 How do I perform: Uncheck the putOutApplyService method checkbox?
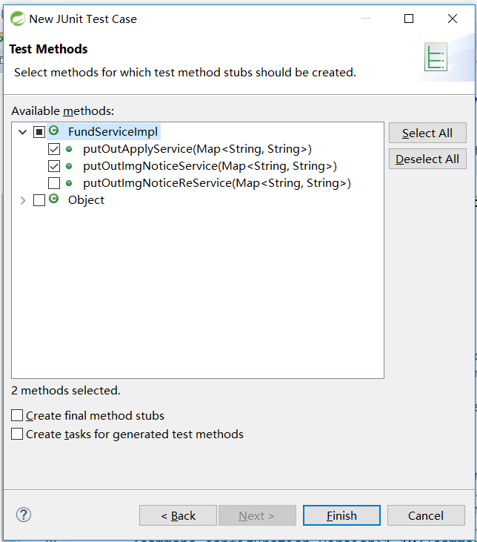(x=54, y=149)
